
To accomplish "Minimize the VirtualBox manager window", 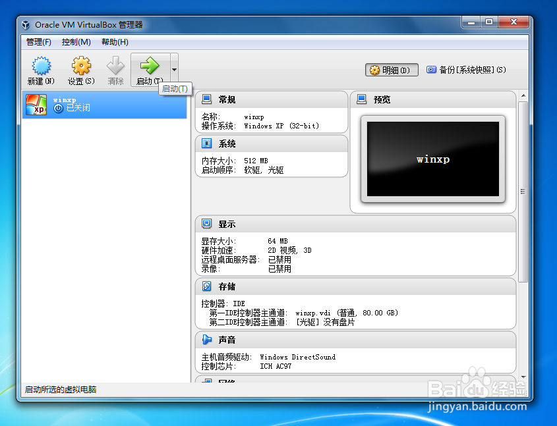I will (x=471, y=22).
